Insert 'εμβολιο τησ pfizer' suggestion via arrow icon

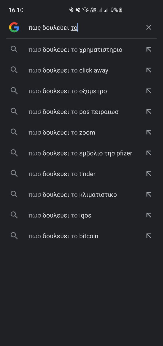tap(149, 153)
